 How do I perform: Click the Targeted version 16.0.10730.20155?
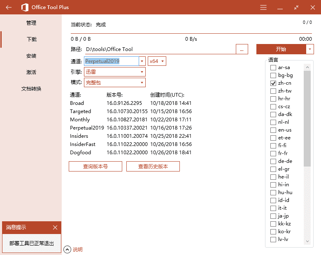(x=127, y=111)
